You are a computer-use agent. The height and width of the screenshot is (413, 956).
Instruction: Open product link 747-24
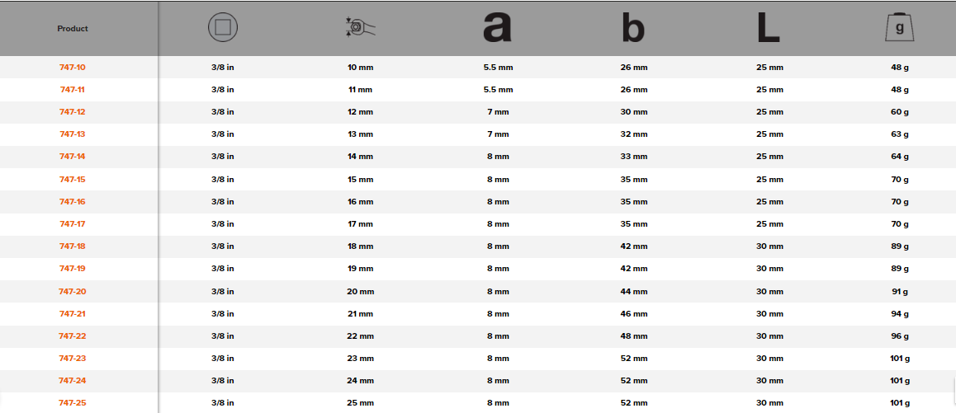point(73,381)
